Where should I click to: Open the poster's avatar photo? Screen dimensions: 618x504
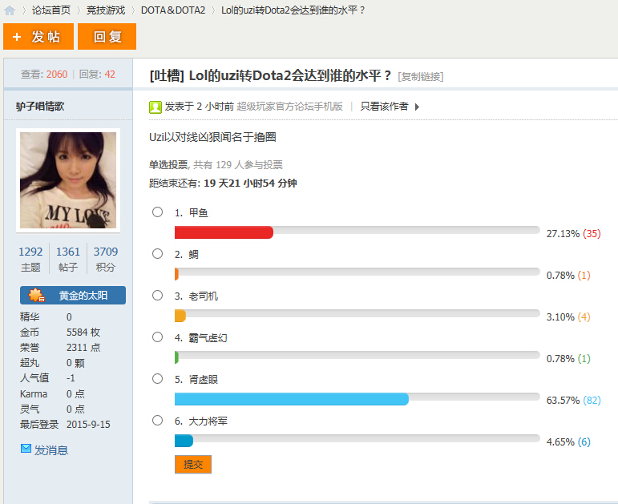click(67, 180)
